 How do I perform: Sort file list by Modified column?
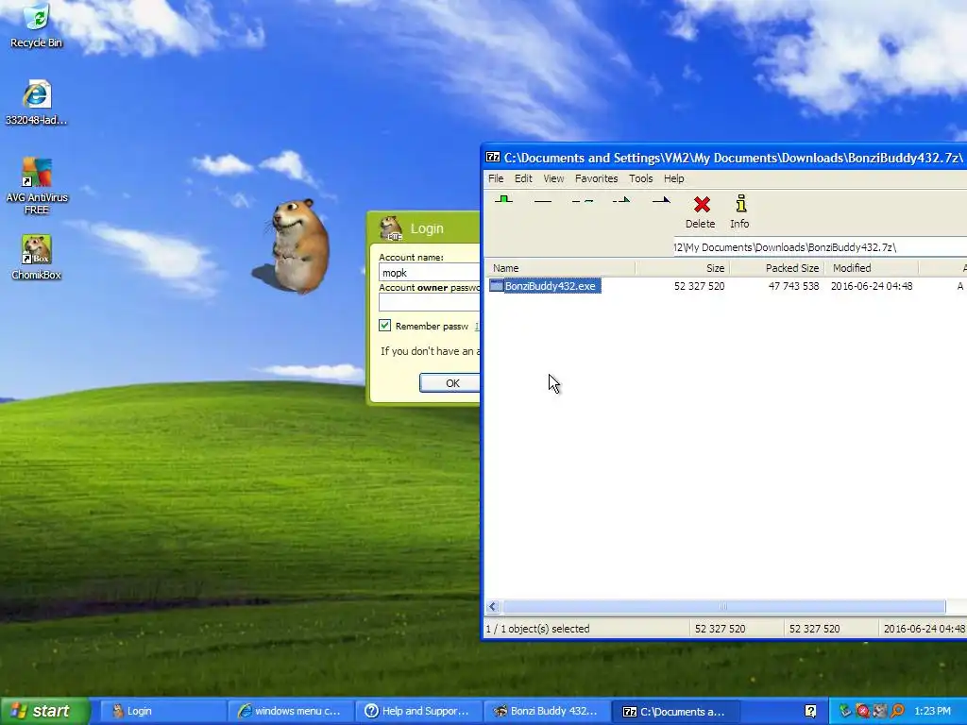[872, 267]
